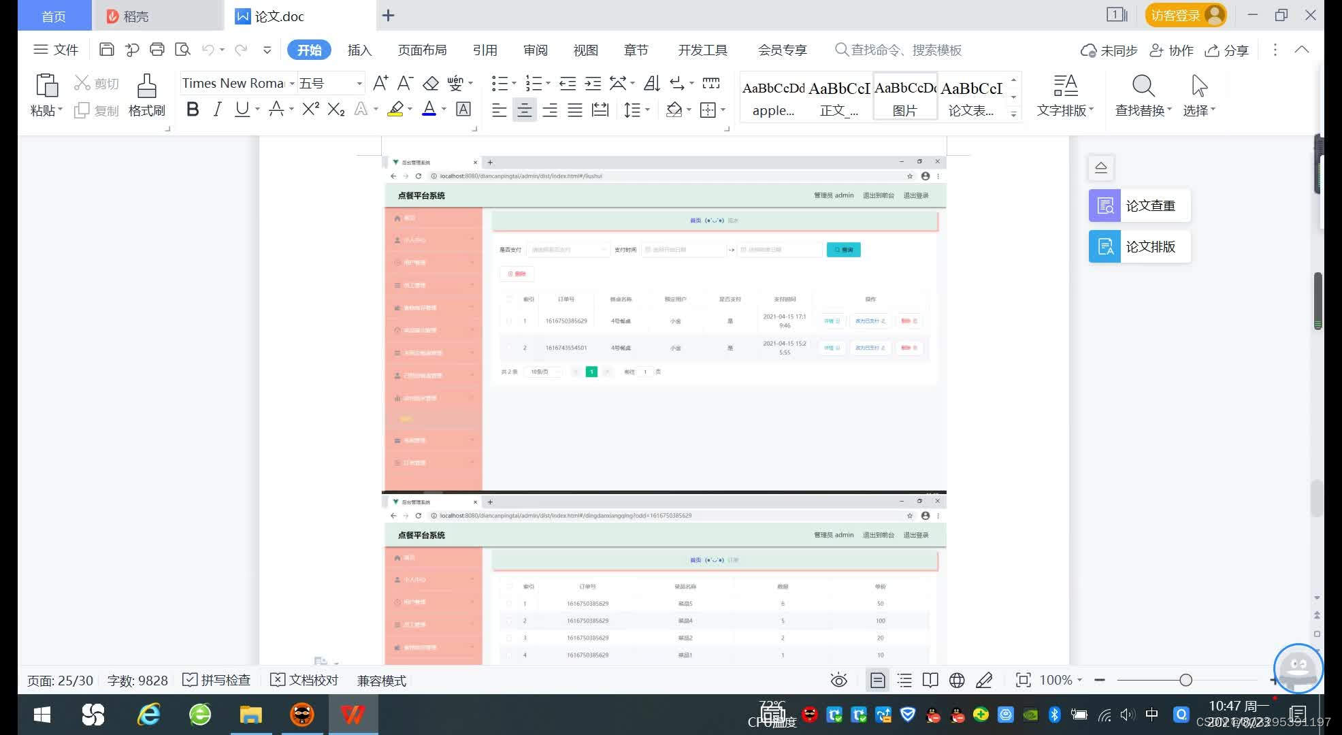Switch to web layout globe icon
The image size is (1342, 735).
957,680
